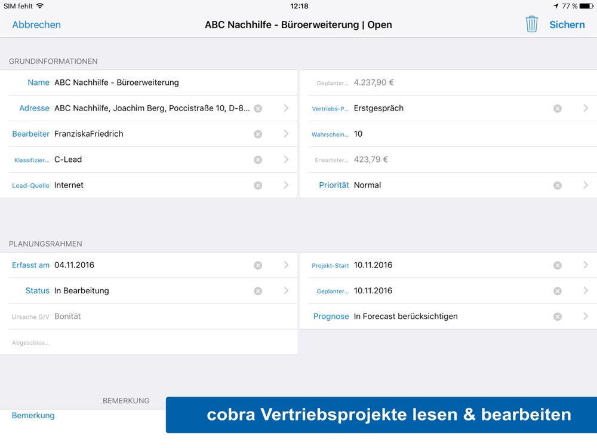Clear the Erfasst am date

coord(258,266)
